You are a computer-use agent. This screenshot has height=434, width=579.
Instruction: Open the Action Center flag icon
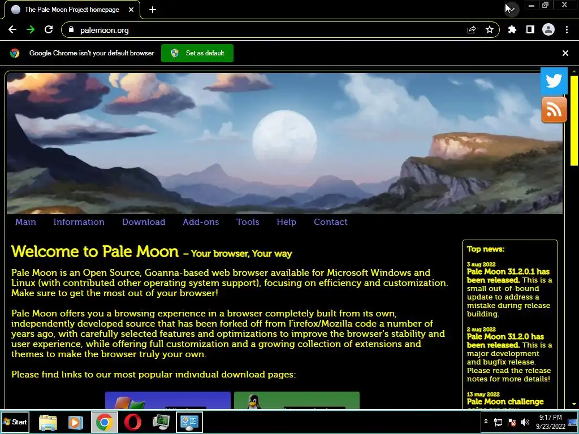pyautogui.click(x=512, y=422)
